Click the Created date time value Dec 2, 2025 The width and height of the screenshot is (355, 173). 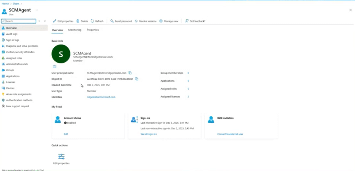98,85
